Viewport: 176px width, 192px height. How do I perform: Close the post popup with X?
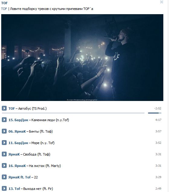(162, 2)
